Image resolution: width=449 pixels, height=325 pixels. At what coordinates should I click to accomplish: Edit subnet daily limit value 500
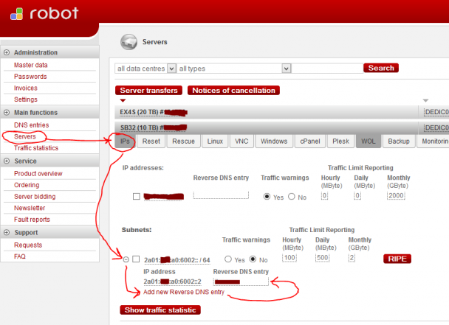click(323, 258)
